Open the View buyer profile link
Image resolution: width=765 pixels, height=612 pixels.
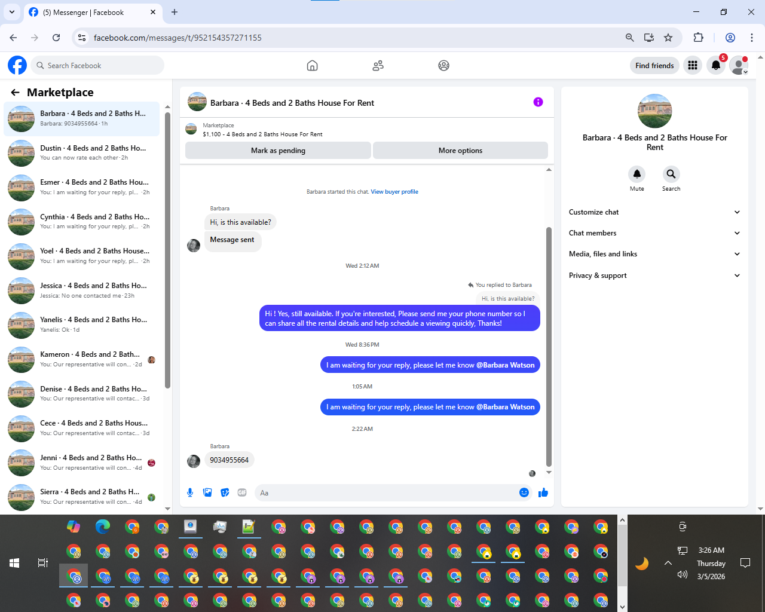pos(394,192)
